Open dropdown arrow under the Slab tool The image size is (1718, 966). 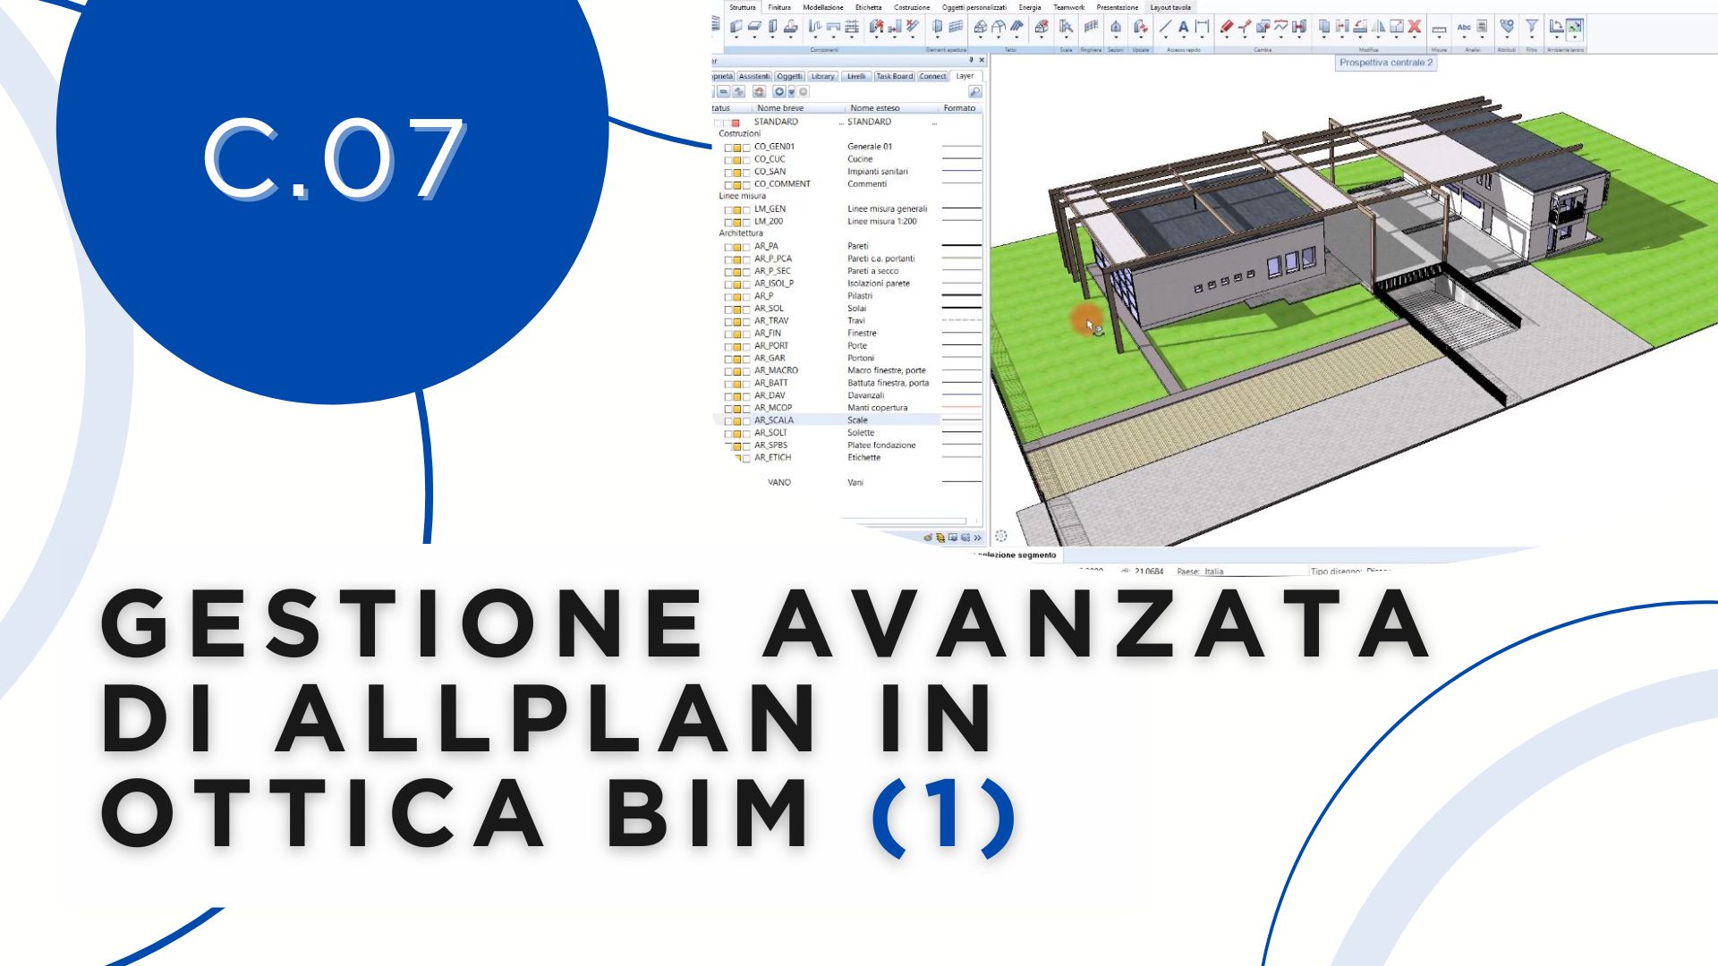(754, 38)
